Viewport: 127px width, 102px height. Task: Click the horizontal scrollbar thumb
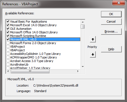(x=30, y=71)
